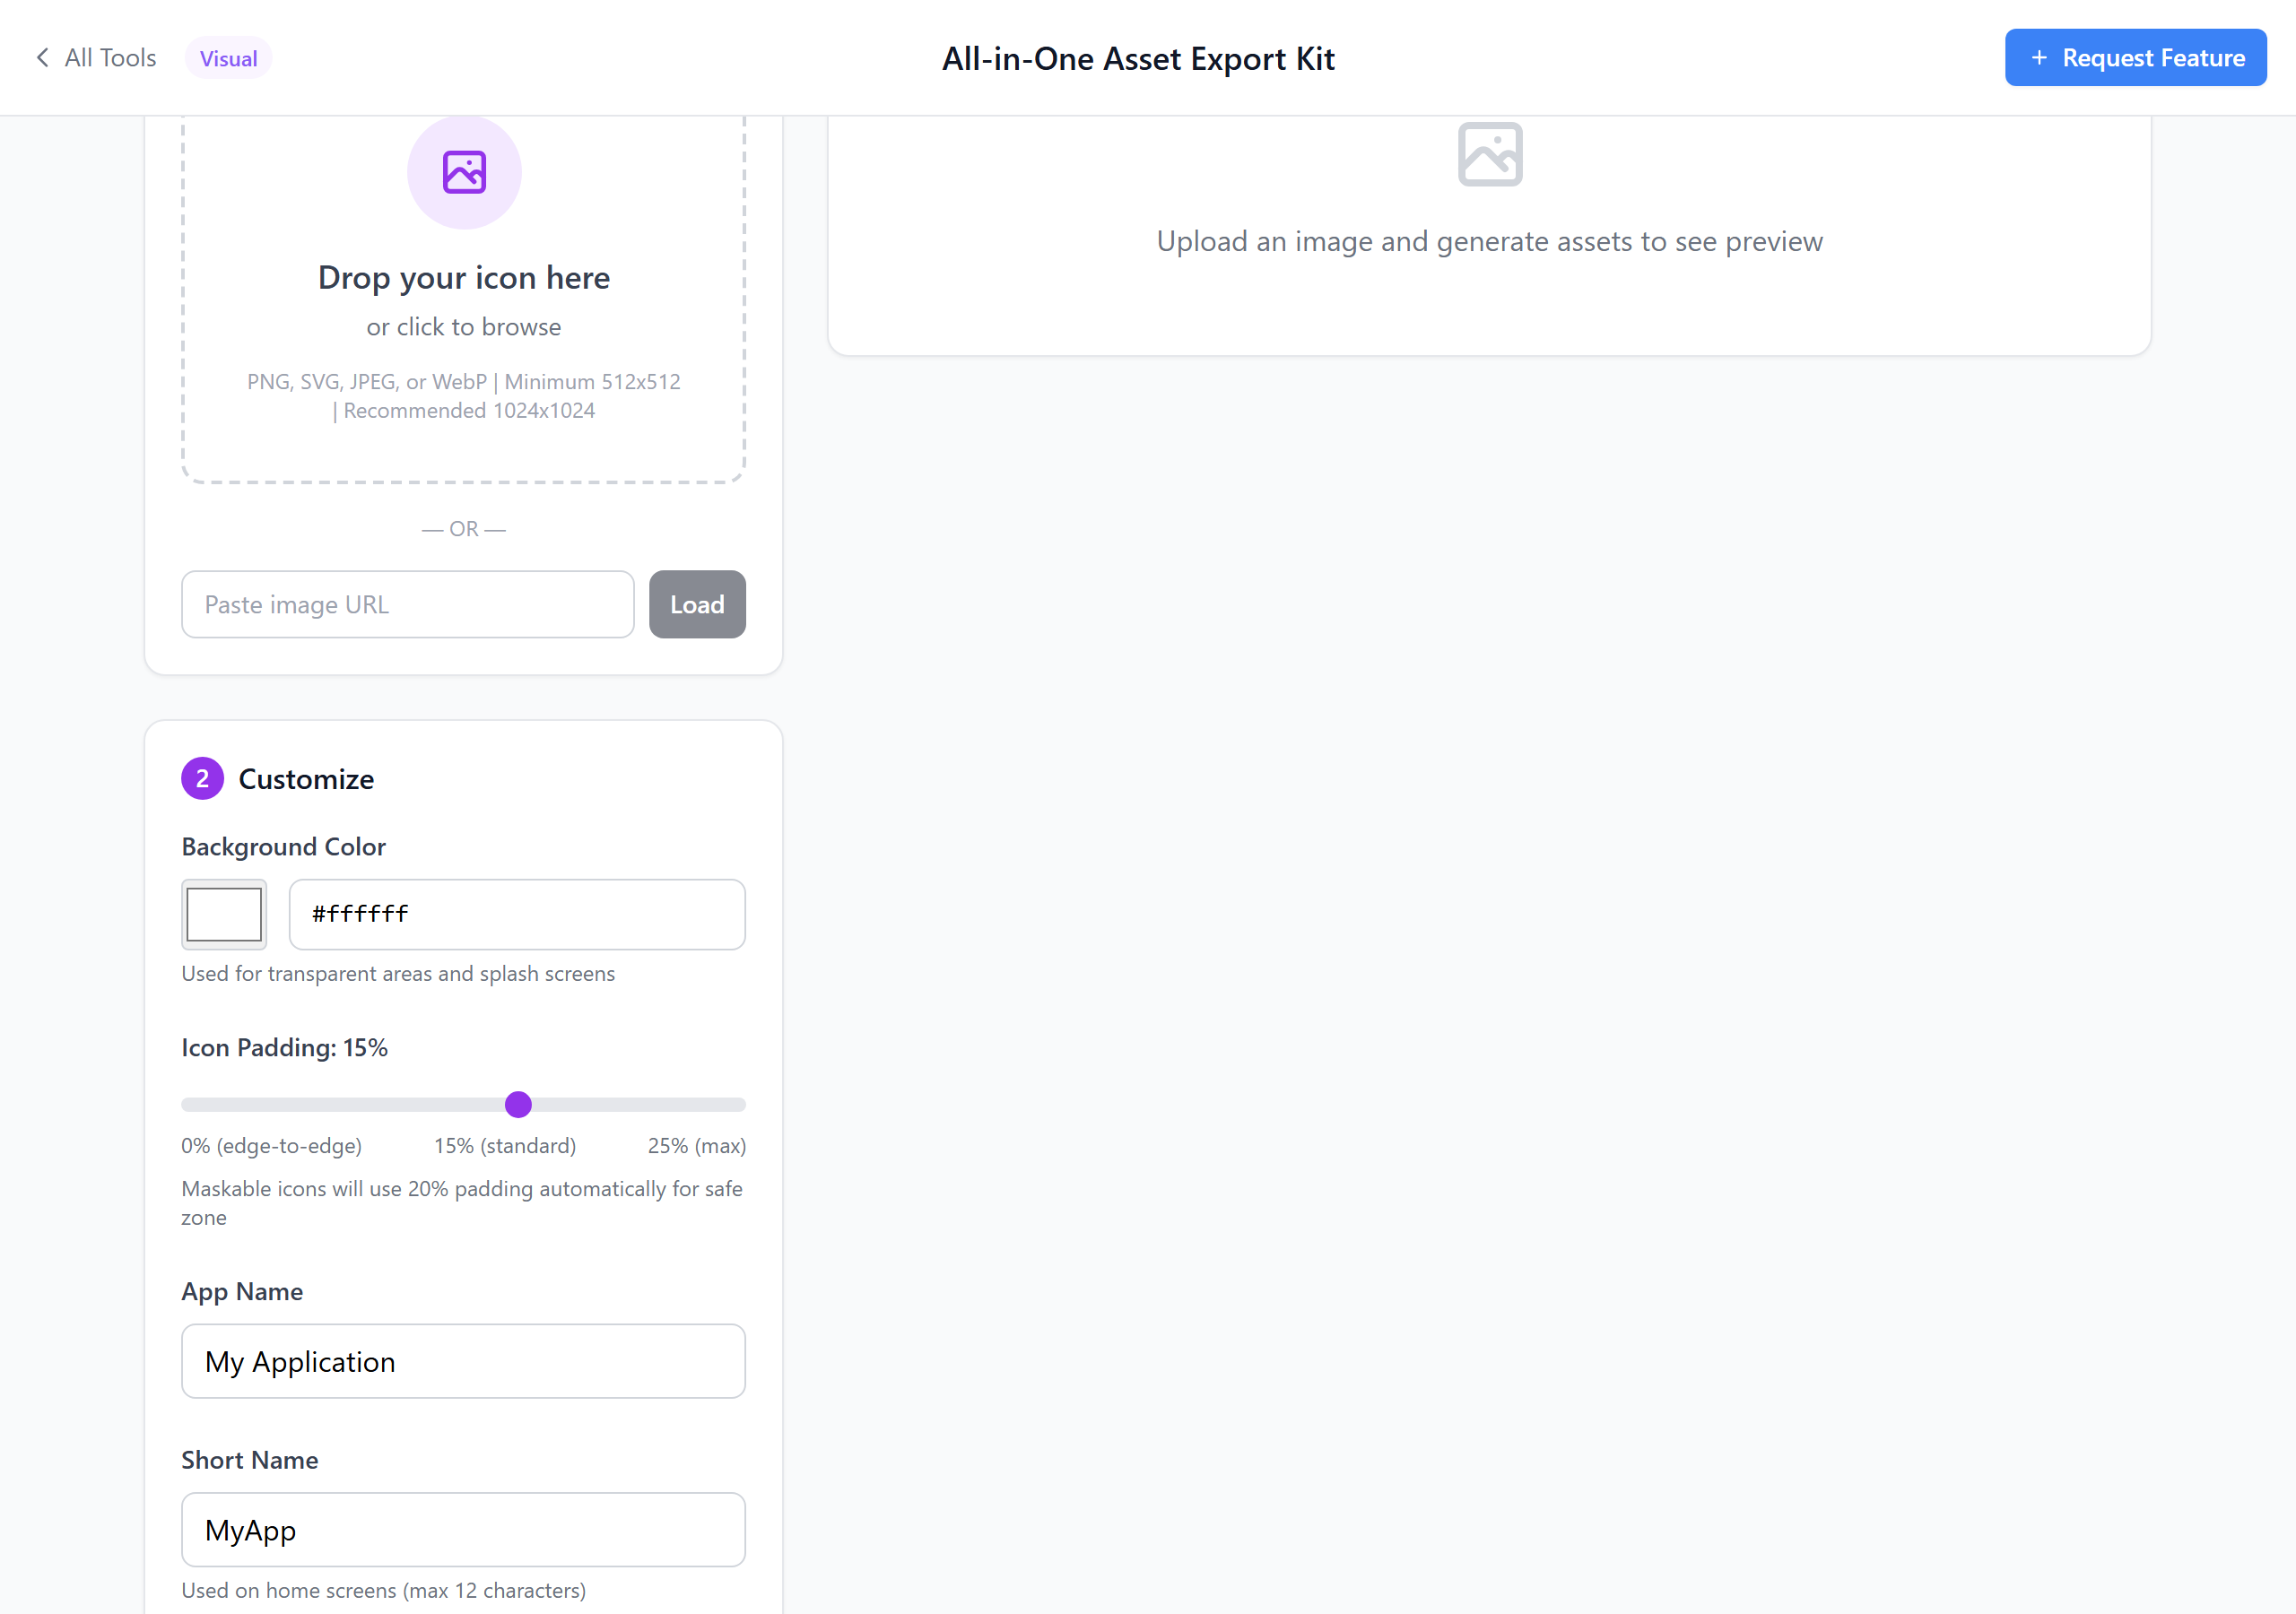Focus the App Name input field
Viewport: 2296px width, 1614px height.
[463, 1361]
